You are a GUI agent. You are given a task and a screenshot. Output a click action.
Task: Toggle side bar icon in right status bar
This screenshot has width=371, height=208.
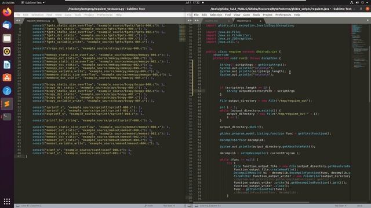click(196, 206)
